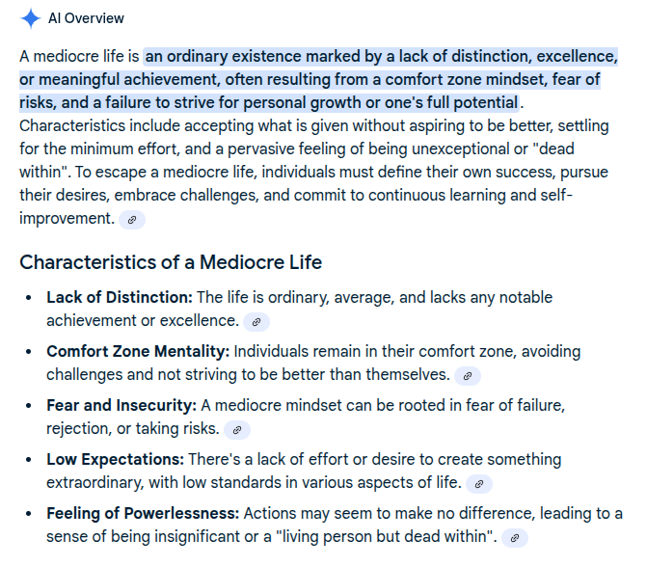The image size is (647, 566).
Task: Click the bold "Low Expectations:" label
Action: [115, 460]
